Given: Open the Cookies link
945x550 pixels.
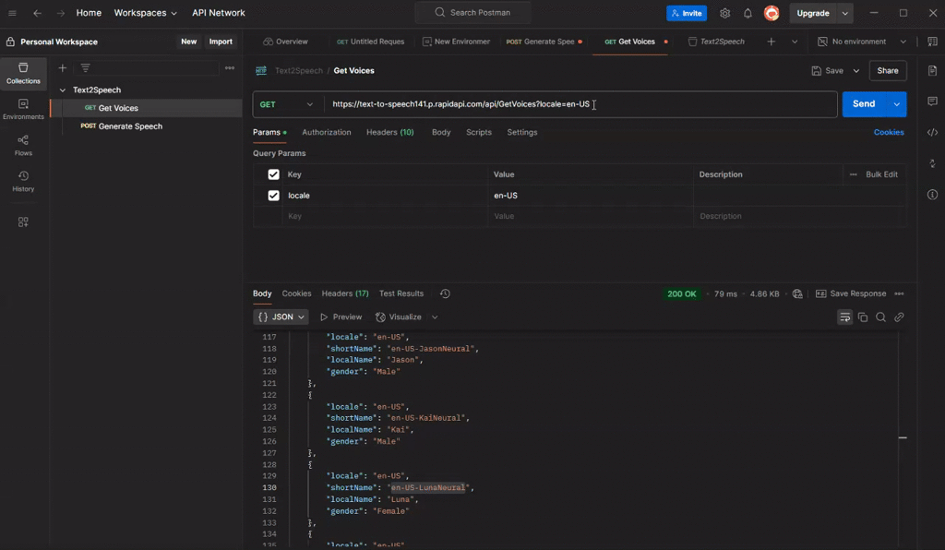Looking at the screenshot, I should click(888, 133).
